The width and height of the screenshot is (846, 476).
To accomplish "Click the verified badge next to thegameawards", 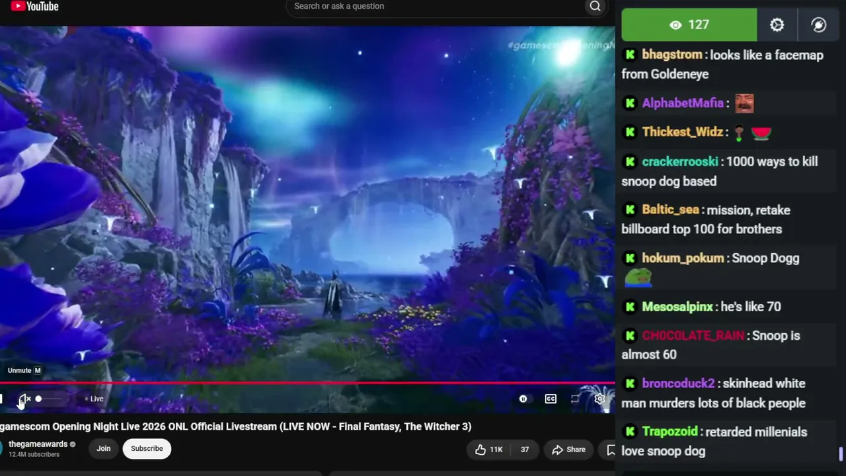I will [x=73, y=444].
